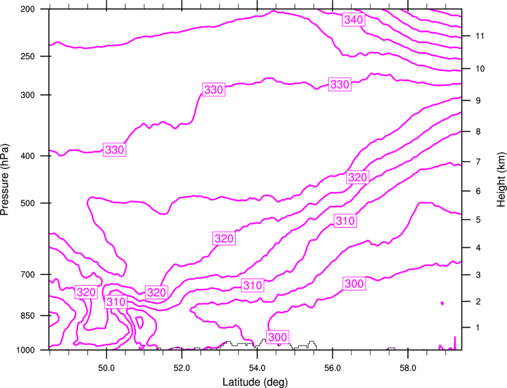Select the 300 contour label just above the terrain

277,337
